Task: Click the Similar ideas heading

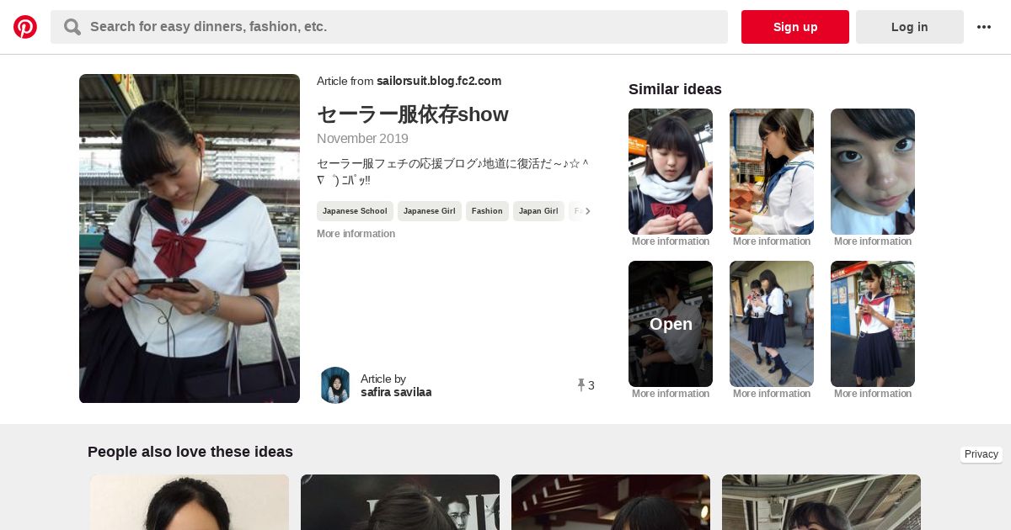Action: pyautogui.click(x=675, y=89)
